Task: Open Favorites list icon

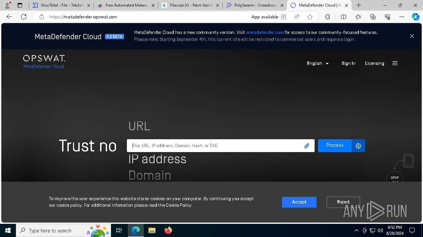Action: [358, 17]
